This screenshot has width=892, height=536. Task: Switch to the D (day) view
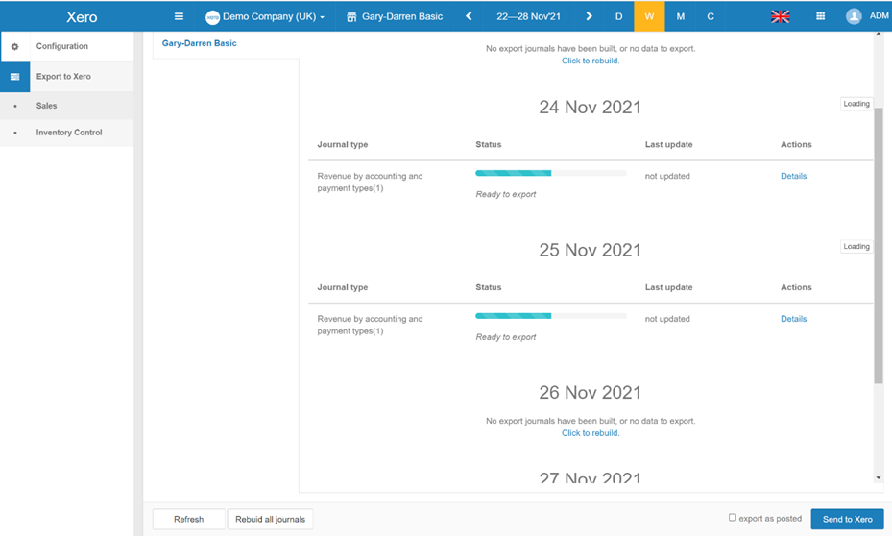[618, 16]
